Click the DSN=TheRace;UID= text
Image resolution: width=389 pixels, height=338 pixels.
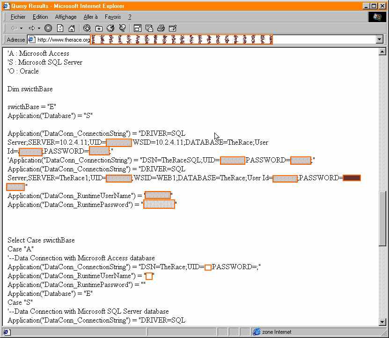(x=172, y=267)
